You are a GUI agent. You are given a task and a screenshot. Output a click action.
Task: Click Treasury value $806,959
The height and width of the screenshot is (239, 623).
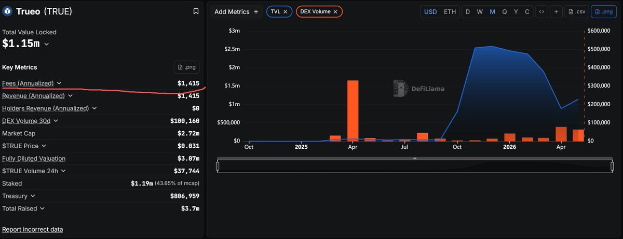[185, 196]
